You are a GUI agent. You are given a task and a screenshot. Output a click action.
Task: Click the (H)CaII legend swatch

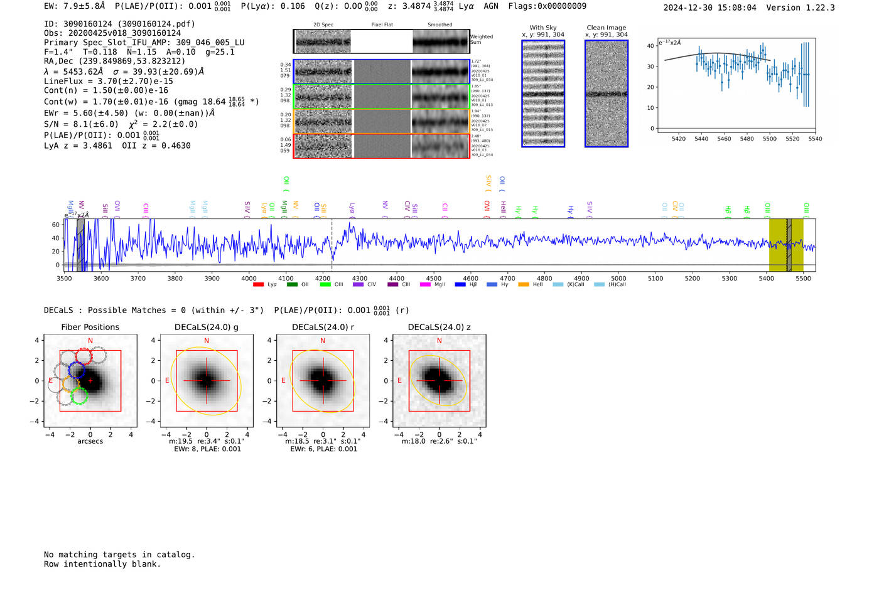(x=599, y=285)
